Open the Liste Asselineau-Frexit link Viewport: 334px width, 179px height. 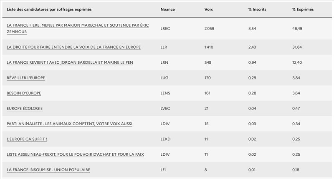(x=75, y=154)
